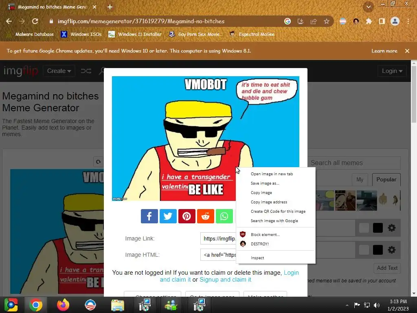Pick the white color swatch in second row
417x313 pixels.
click(364, 250)
